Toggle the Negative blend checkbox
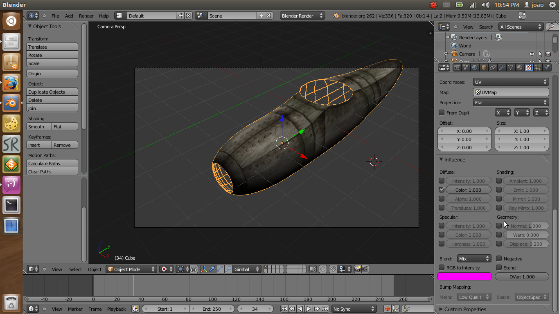The height and width of the screenshot is (314, 559). pyautogui.click(x=498, y=258)
